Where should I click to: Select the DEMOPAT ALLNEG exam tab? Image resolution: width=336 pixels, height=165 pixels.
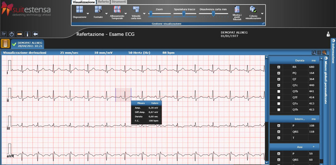(x=28, y=44)
